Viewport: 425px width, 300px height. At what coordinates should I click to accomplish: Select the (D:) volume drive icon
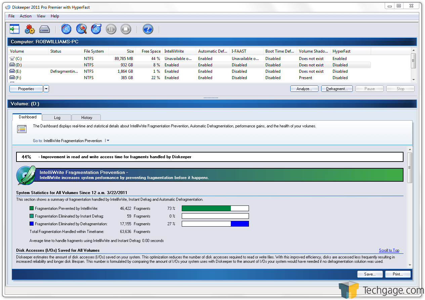point(12,65)
